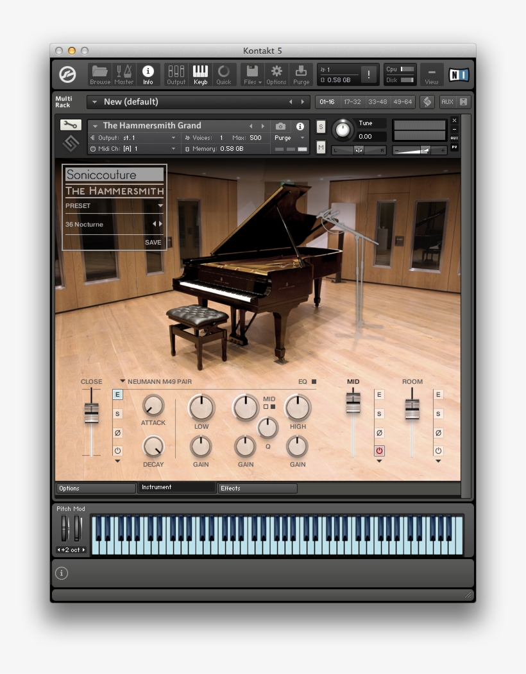Toggle the power button on the Mid channel
Image resolution: width=526 pixels, height=674 pixels.
click(379, 451)
